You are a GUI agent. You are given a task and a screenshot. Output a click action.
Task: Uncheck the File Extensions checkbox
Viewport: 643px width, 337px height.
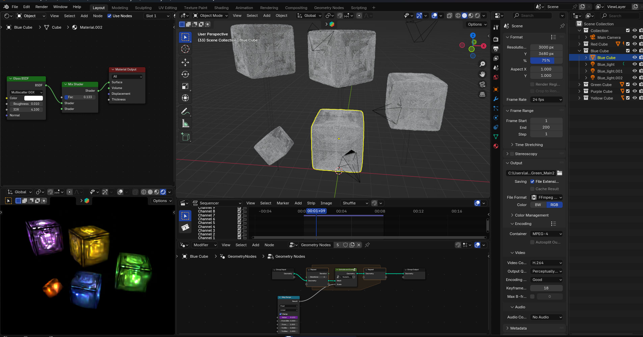click(532, 181)
